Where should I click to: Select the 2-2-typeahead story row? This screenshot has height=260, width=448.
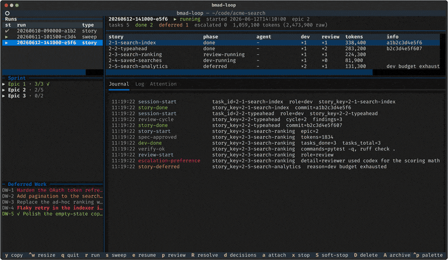point(274,49)
